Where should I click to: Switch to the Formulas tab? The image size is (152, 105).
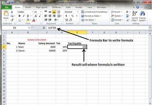pos(57,7)
